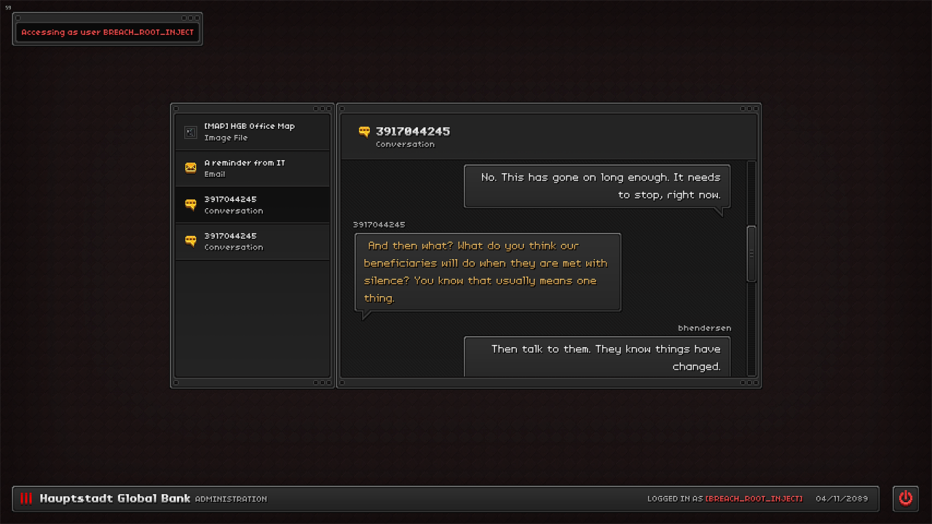Click the red bars icon beside bank name

[26, 499]
